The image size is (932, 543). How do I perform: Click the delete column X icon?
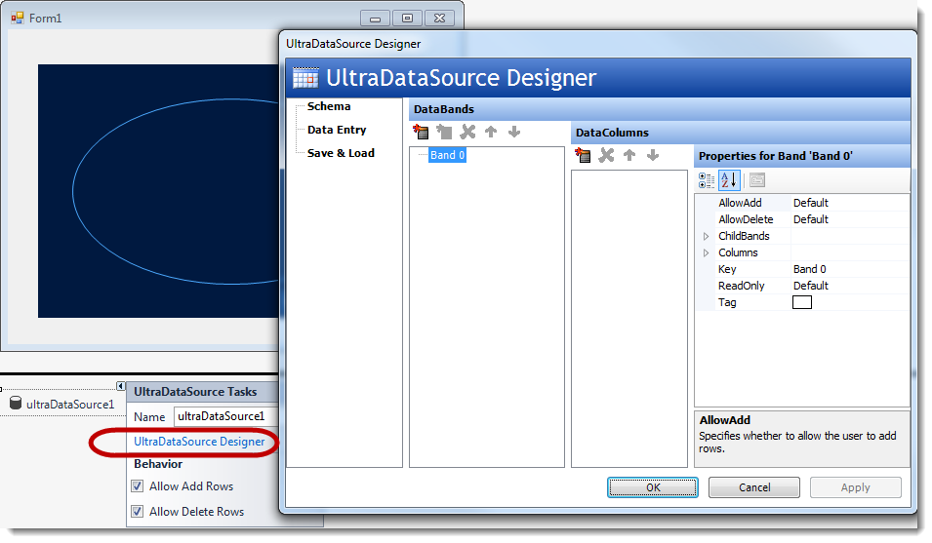click(x=607, y=155)
